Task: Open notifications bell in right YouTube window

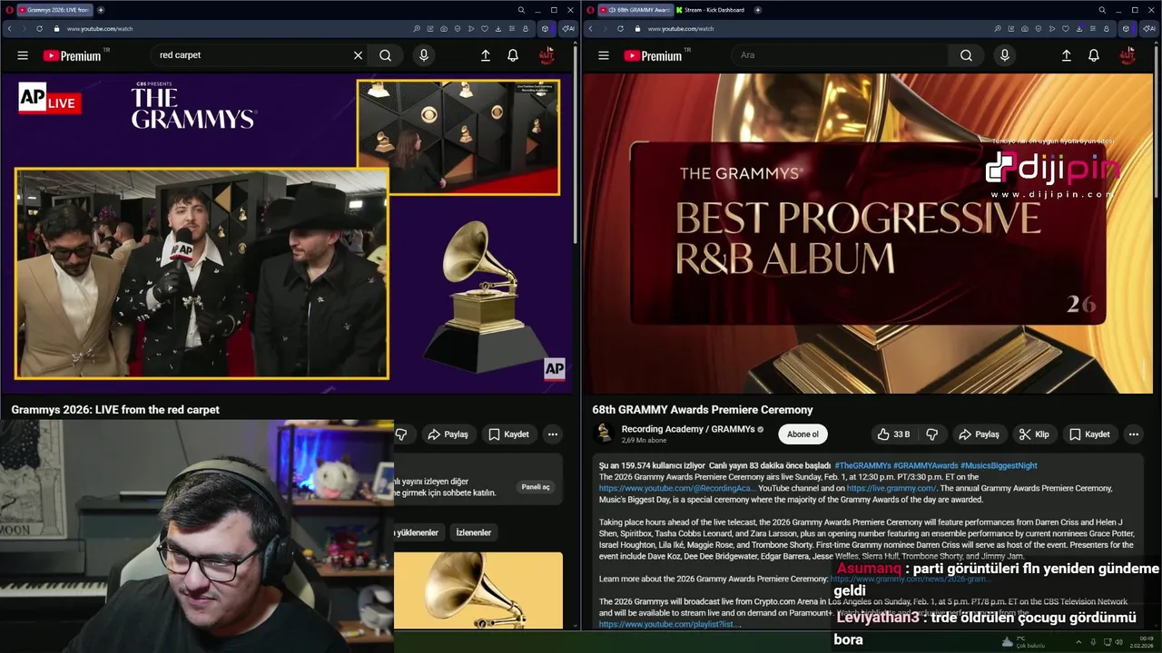Action: pyautogui.click(x=1094, y=55)
